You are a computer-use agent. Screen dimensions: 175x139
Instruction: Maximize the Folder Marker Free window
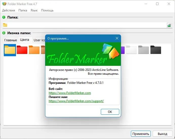(157, 4)
